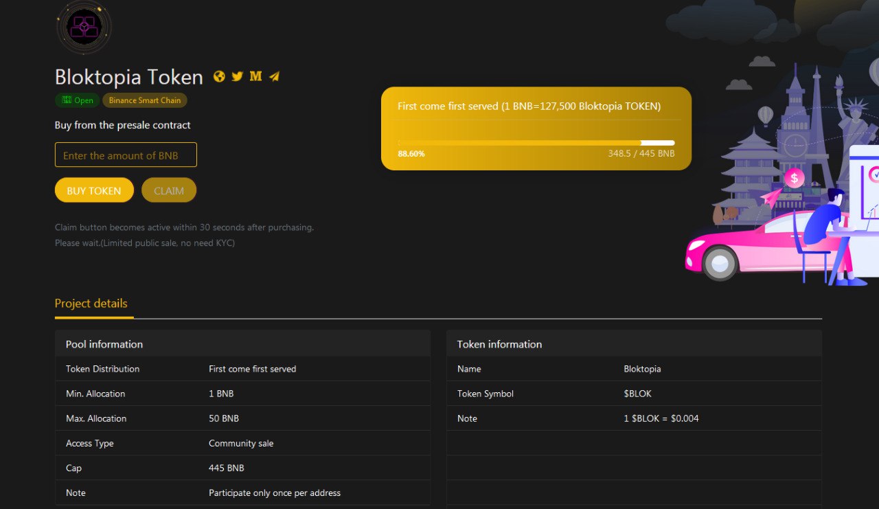Focus the BNB amount input field

(126, 155)
